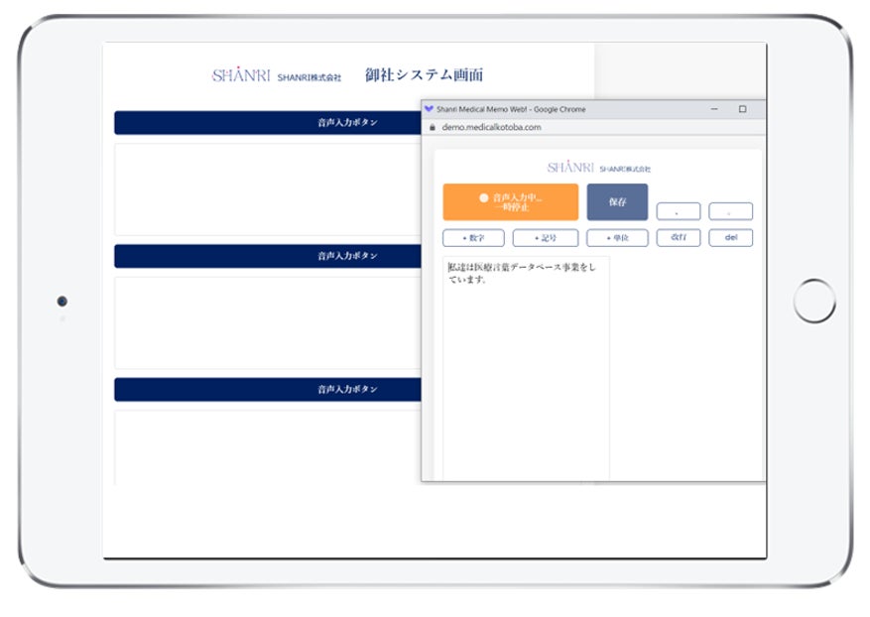Click the text box under the bottom 音声入力ボタン
This screenshot has width=870, height=617.
pyautogui.click(x=268, y=448)
